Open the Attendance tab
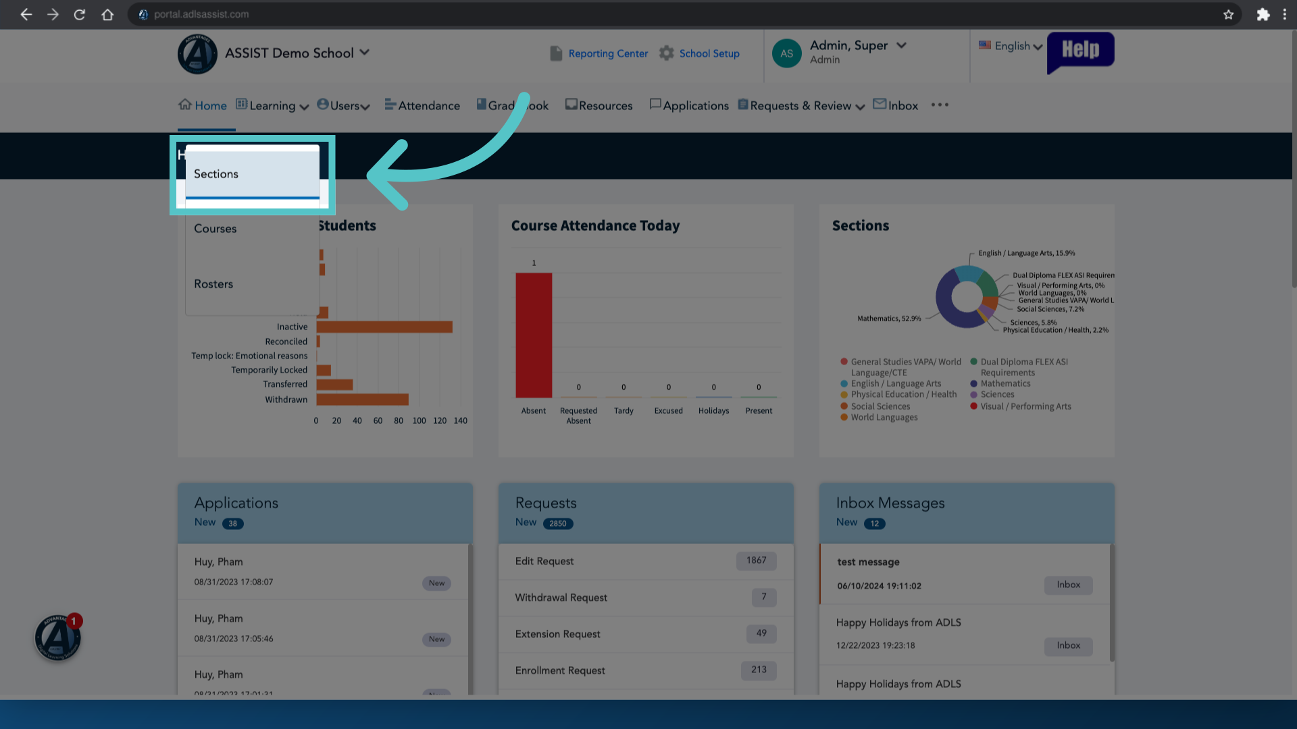Viewport: 1297px width, 729px height. pos(422,105)
